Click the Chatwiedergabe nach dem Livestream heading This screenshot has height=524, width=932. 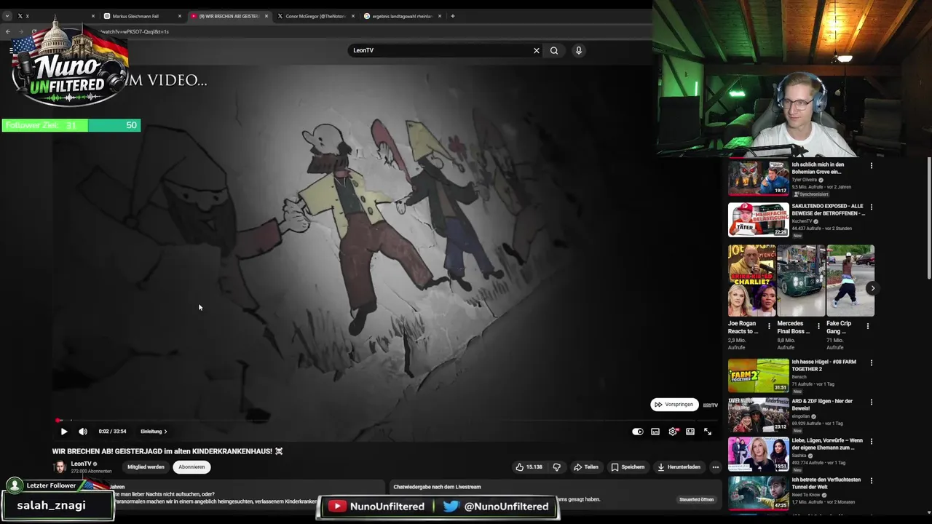437,487
